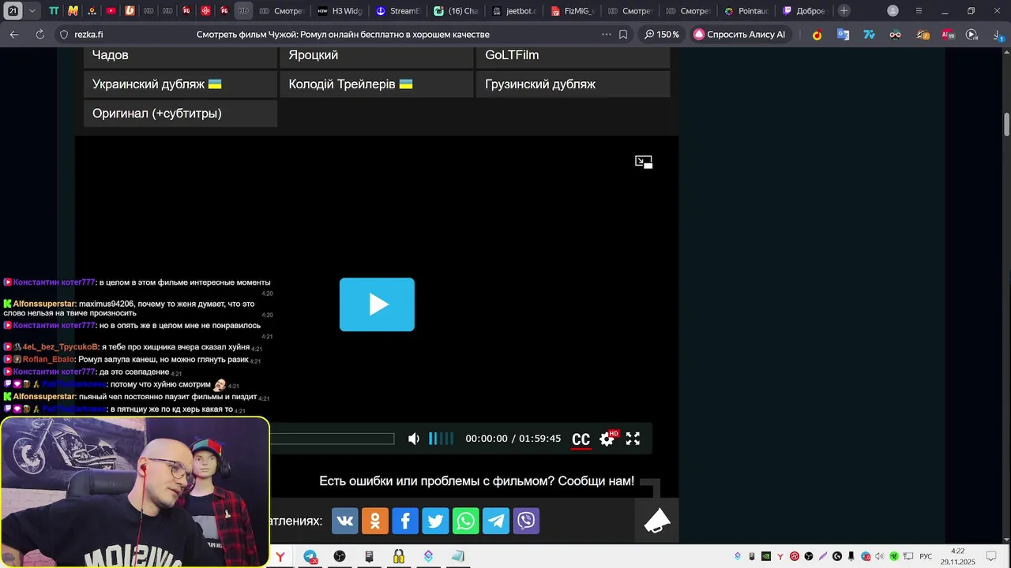Go back with the browser back arrow
The width and height of the screenshot is (1011, 568).
[14, 35]
